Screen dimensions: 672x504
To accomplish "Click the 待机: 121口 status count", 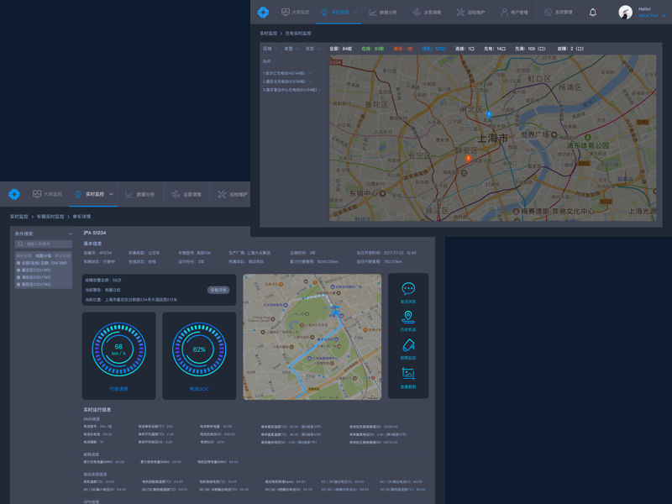I will [x=433, y=49].
